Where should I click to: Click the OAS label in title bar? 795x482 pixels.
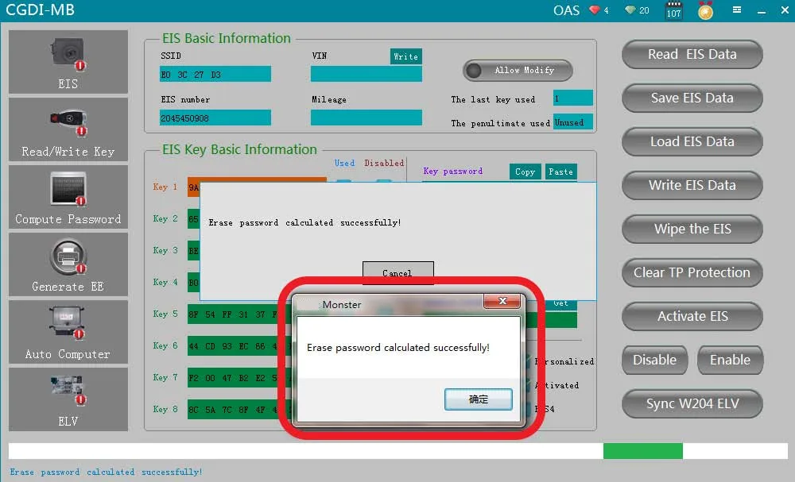566,10
